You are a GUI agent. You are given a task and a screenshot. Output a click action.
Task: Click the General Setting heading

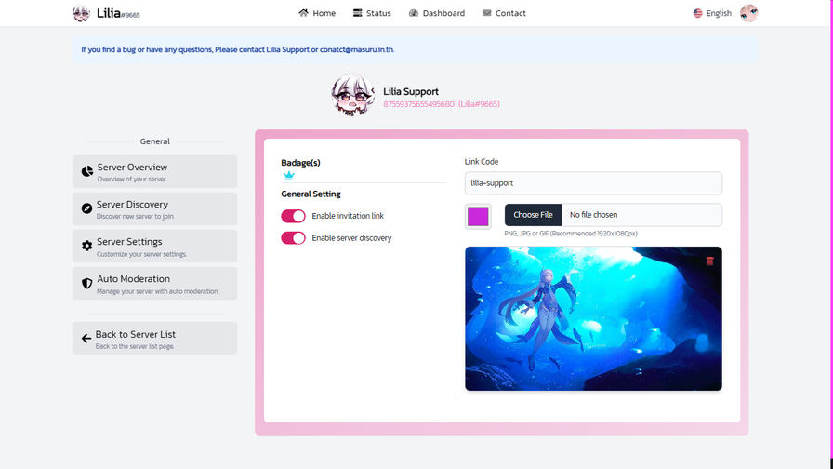click(x=311, y=194)
